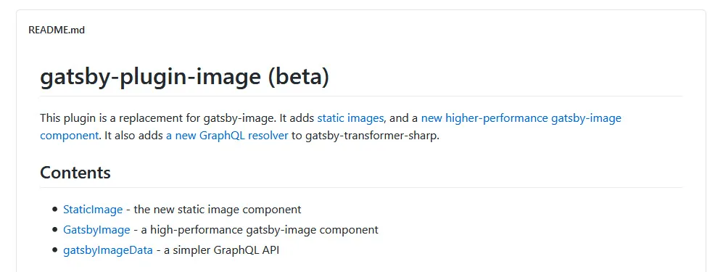723x272 pixels.
Task: Jump to the StaticImage section link
Action: tap(93, 210)
